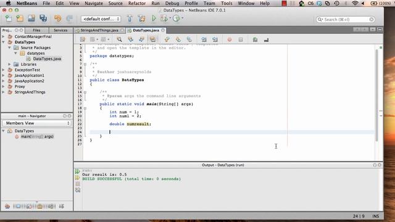The width and height of the screenshot is (395, 222).
Task: Collapse the DataTypes project node
Action: pyautogui.click(x=3, y=42)
